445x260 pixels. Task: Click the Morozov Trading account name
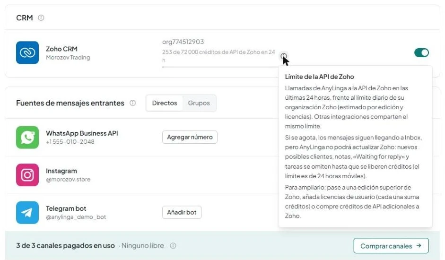tap(68, 57)
